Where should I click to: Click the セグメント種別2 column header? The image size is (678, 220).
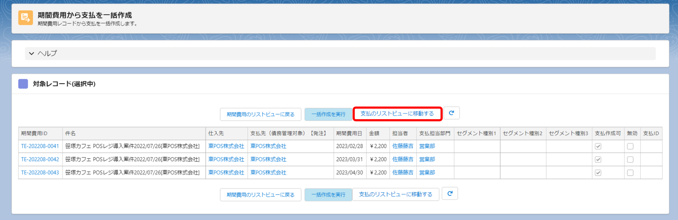(x=523, y=133)
